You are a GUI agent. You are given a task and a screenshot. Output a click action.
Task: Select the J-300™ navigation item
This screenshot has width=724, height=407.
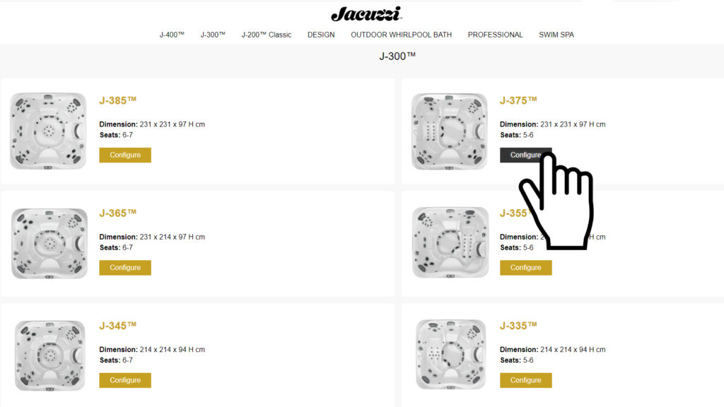213,35
